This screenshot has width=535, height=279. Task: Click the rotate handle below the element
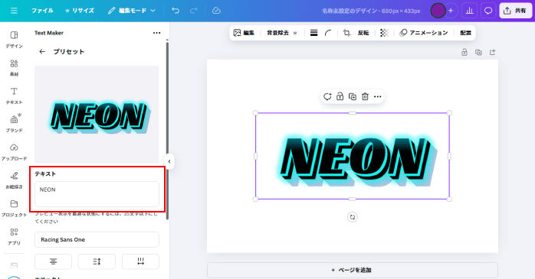point(353,217)
